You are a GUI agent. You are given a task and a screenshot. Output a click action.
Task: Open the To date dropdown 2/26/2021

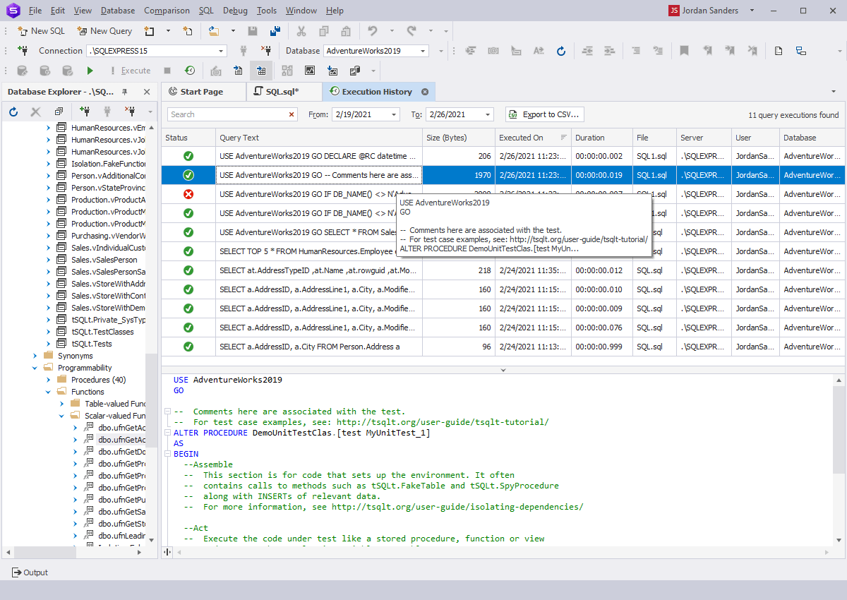tap(488, 114)
